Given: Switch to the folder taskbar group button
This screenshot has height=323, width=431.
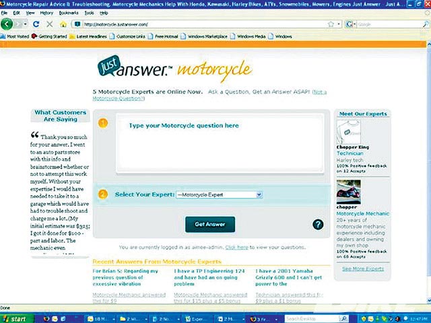Looking at the screenshot, I should click(x=133, y=318).
